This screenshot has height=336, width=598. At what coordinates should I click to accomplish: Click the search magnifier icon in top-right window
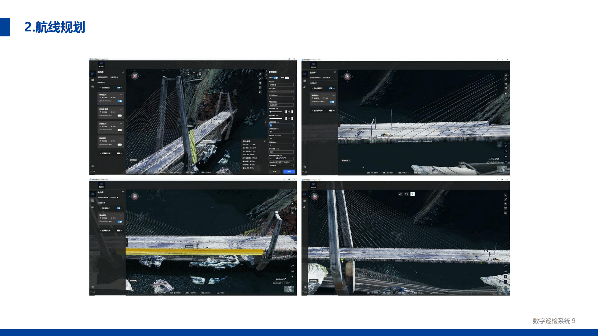coord(505,75)
